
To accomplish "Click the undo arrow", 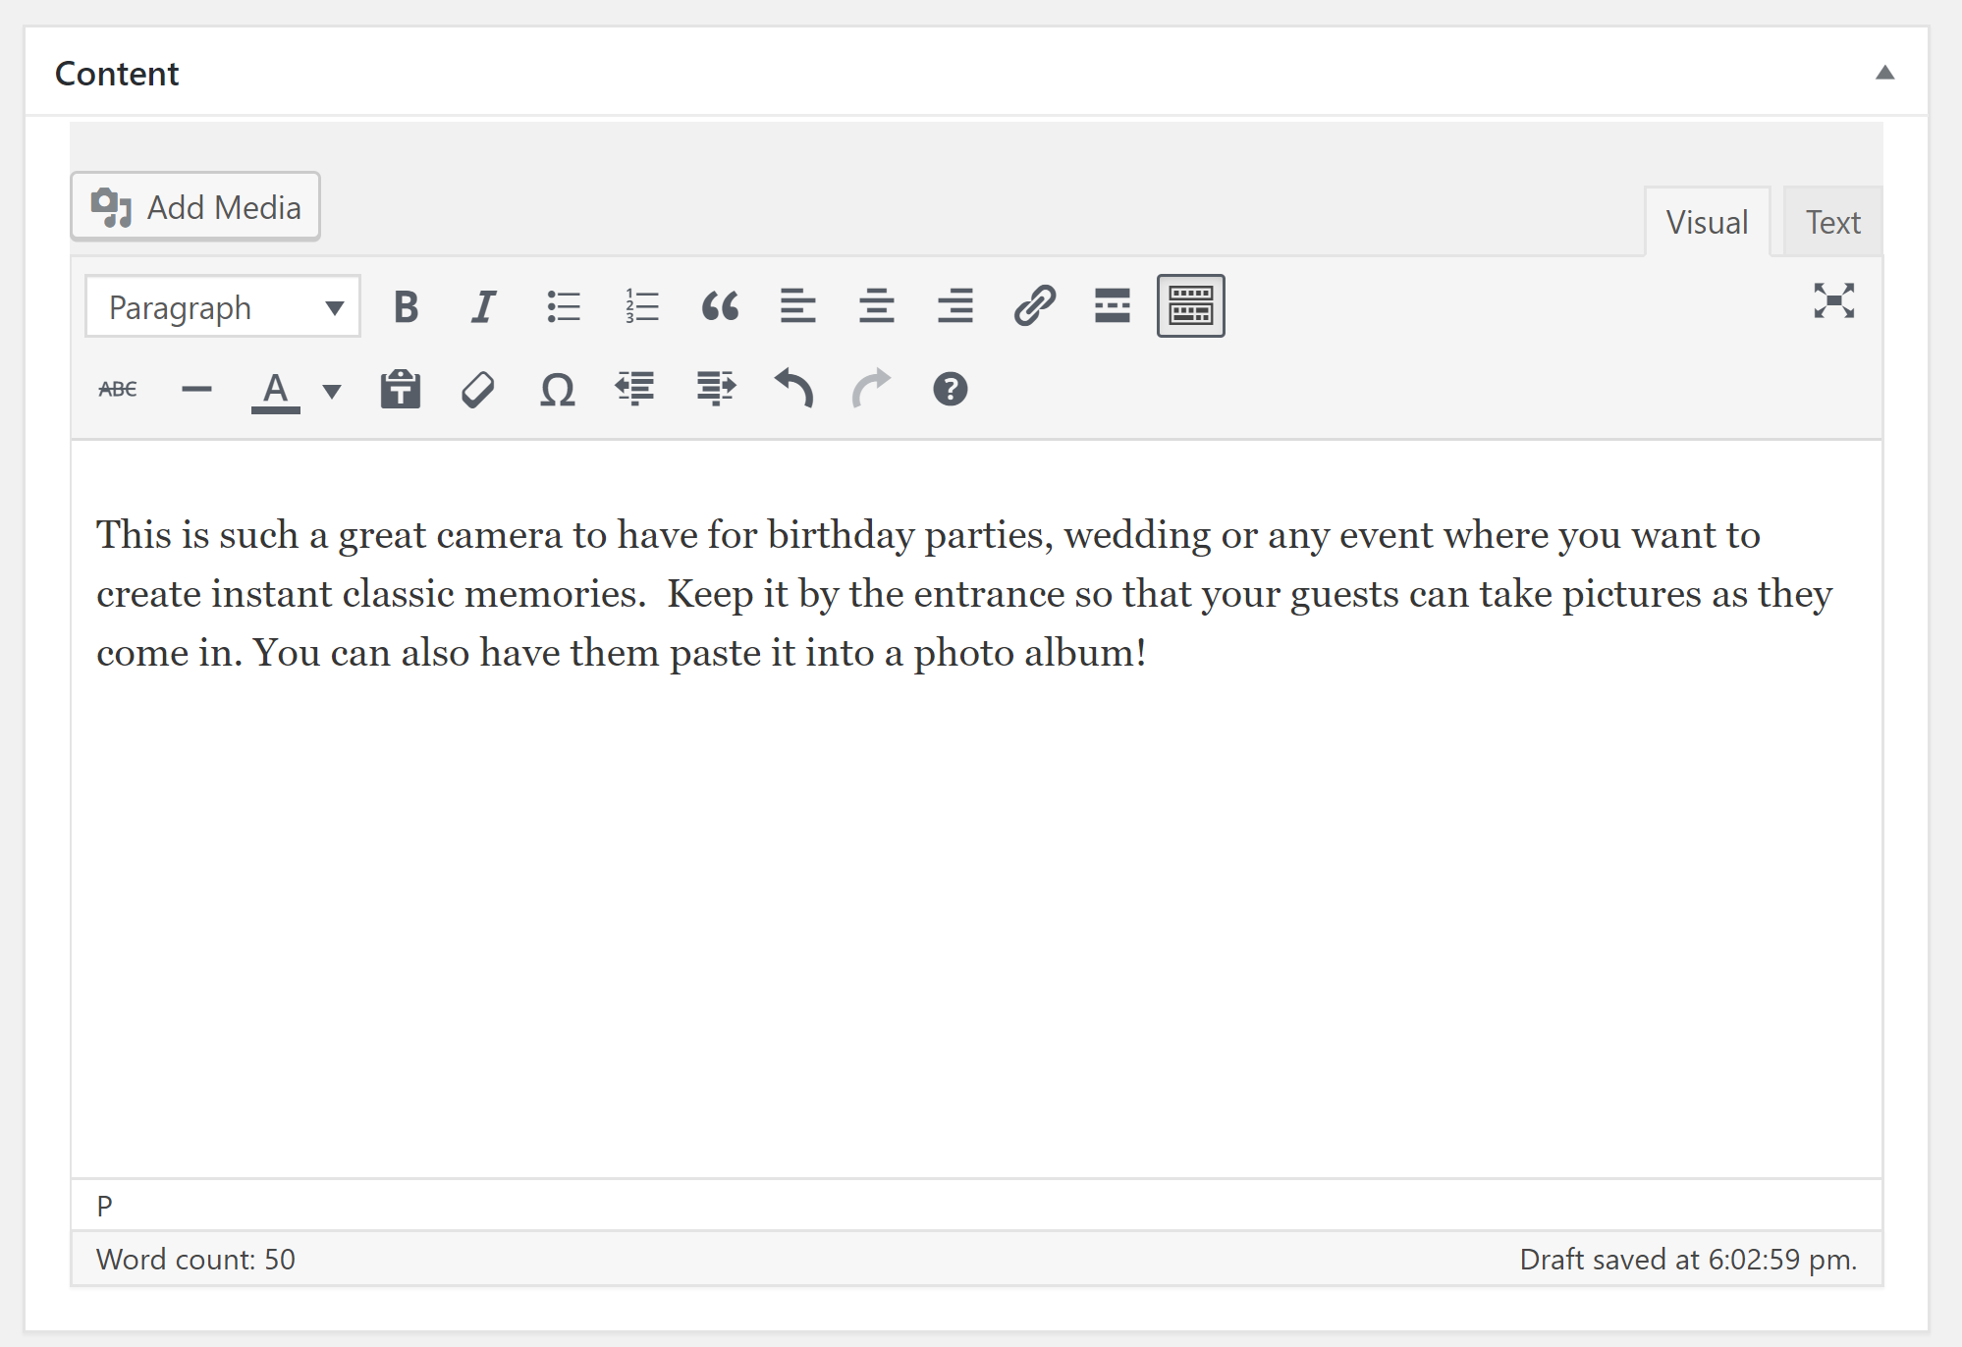I will tap(793, 389).
